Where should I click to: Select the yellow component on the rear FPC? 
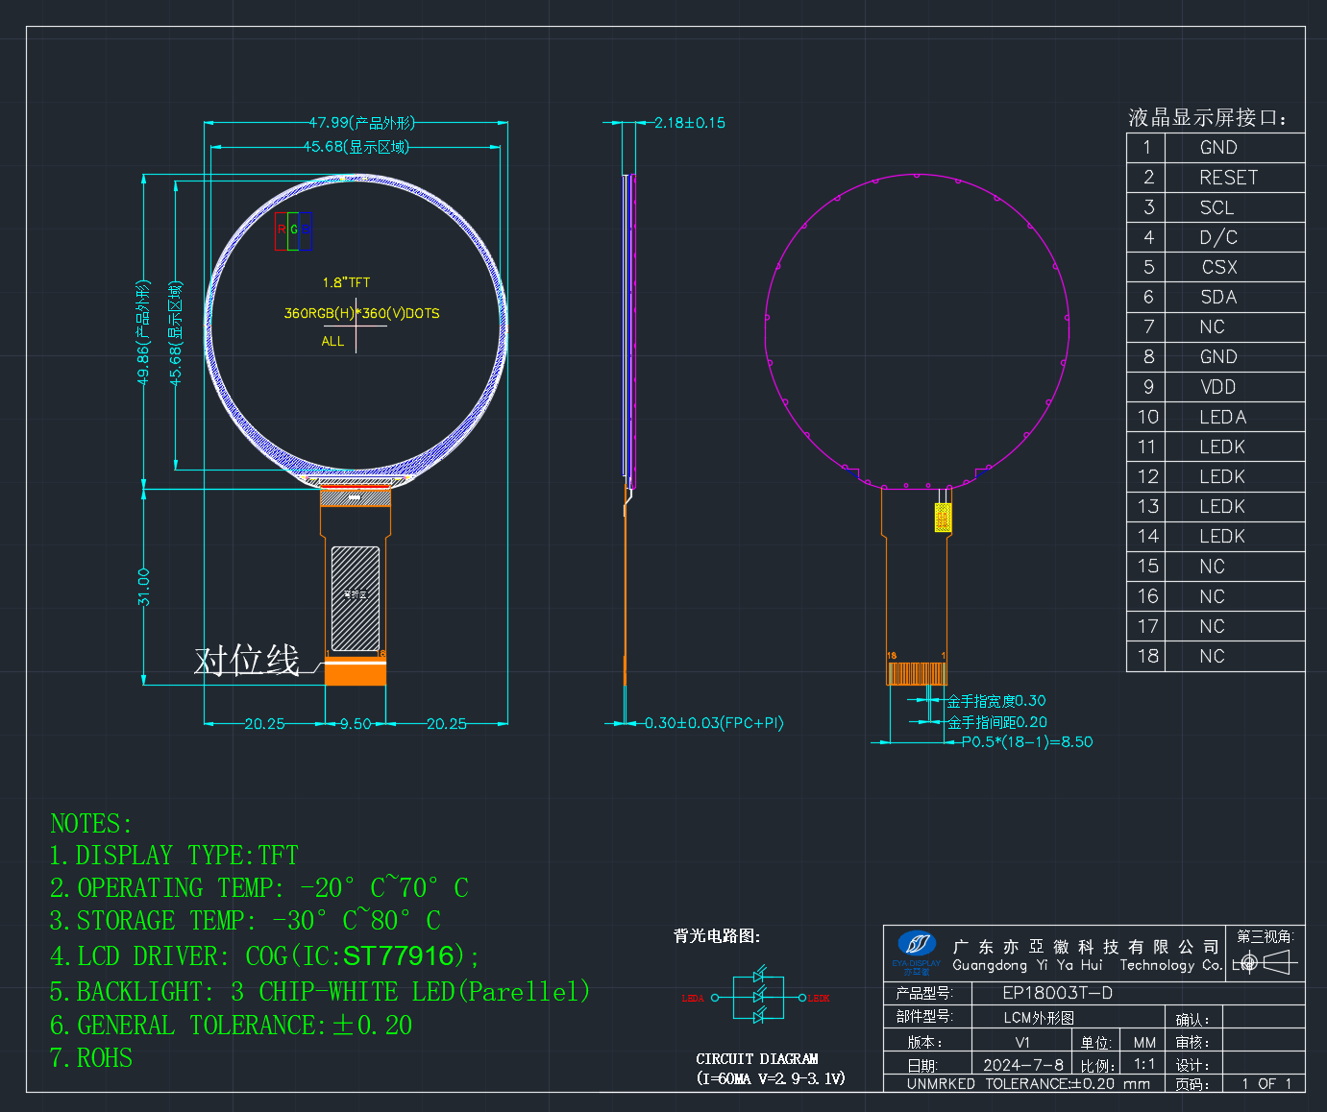pyautogui.click(x=943, y=517)
